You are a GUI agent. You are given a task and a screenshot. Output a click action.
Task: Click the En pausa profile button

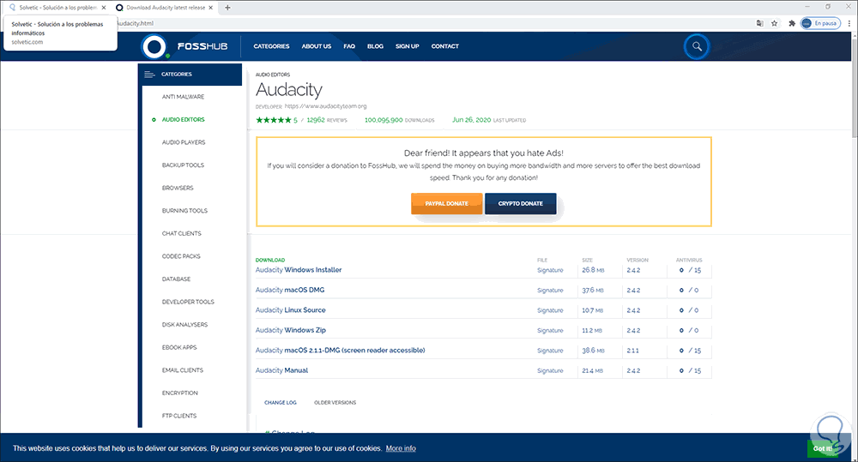(x=820, y=23)
